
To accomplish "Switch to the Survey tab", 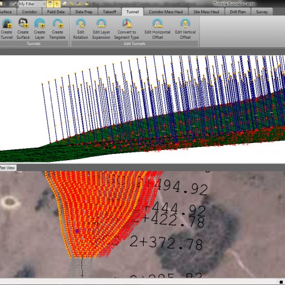I will click(262, 12).
